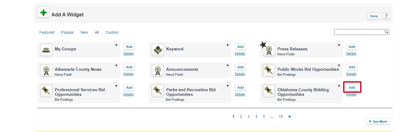
Task: Select the Press Releases antenna icon
Action: tap(269, 50)
